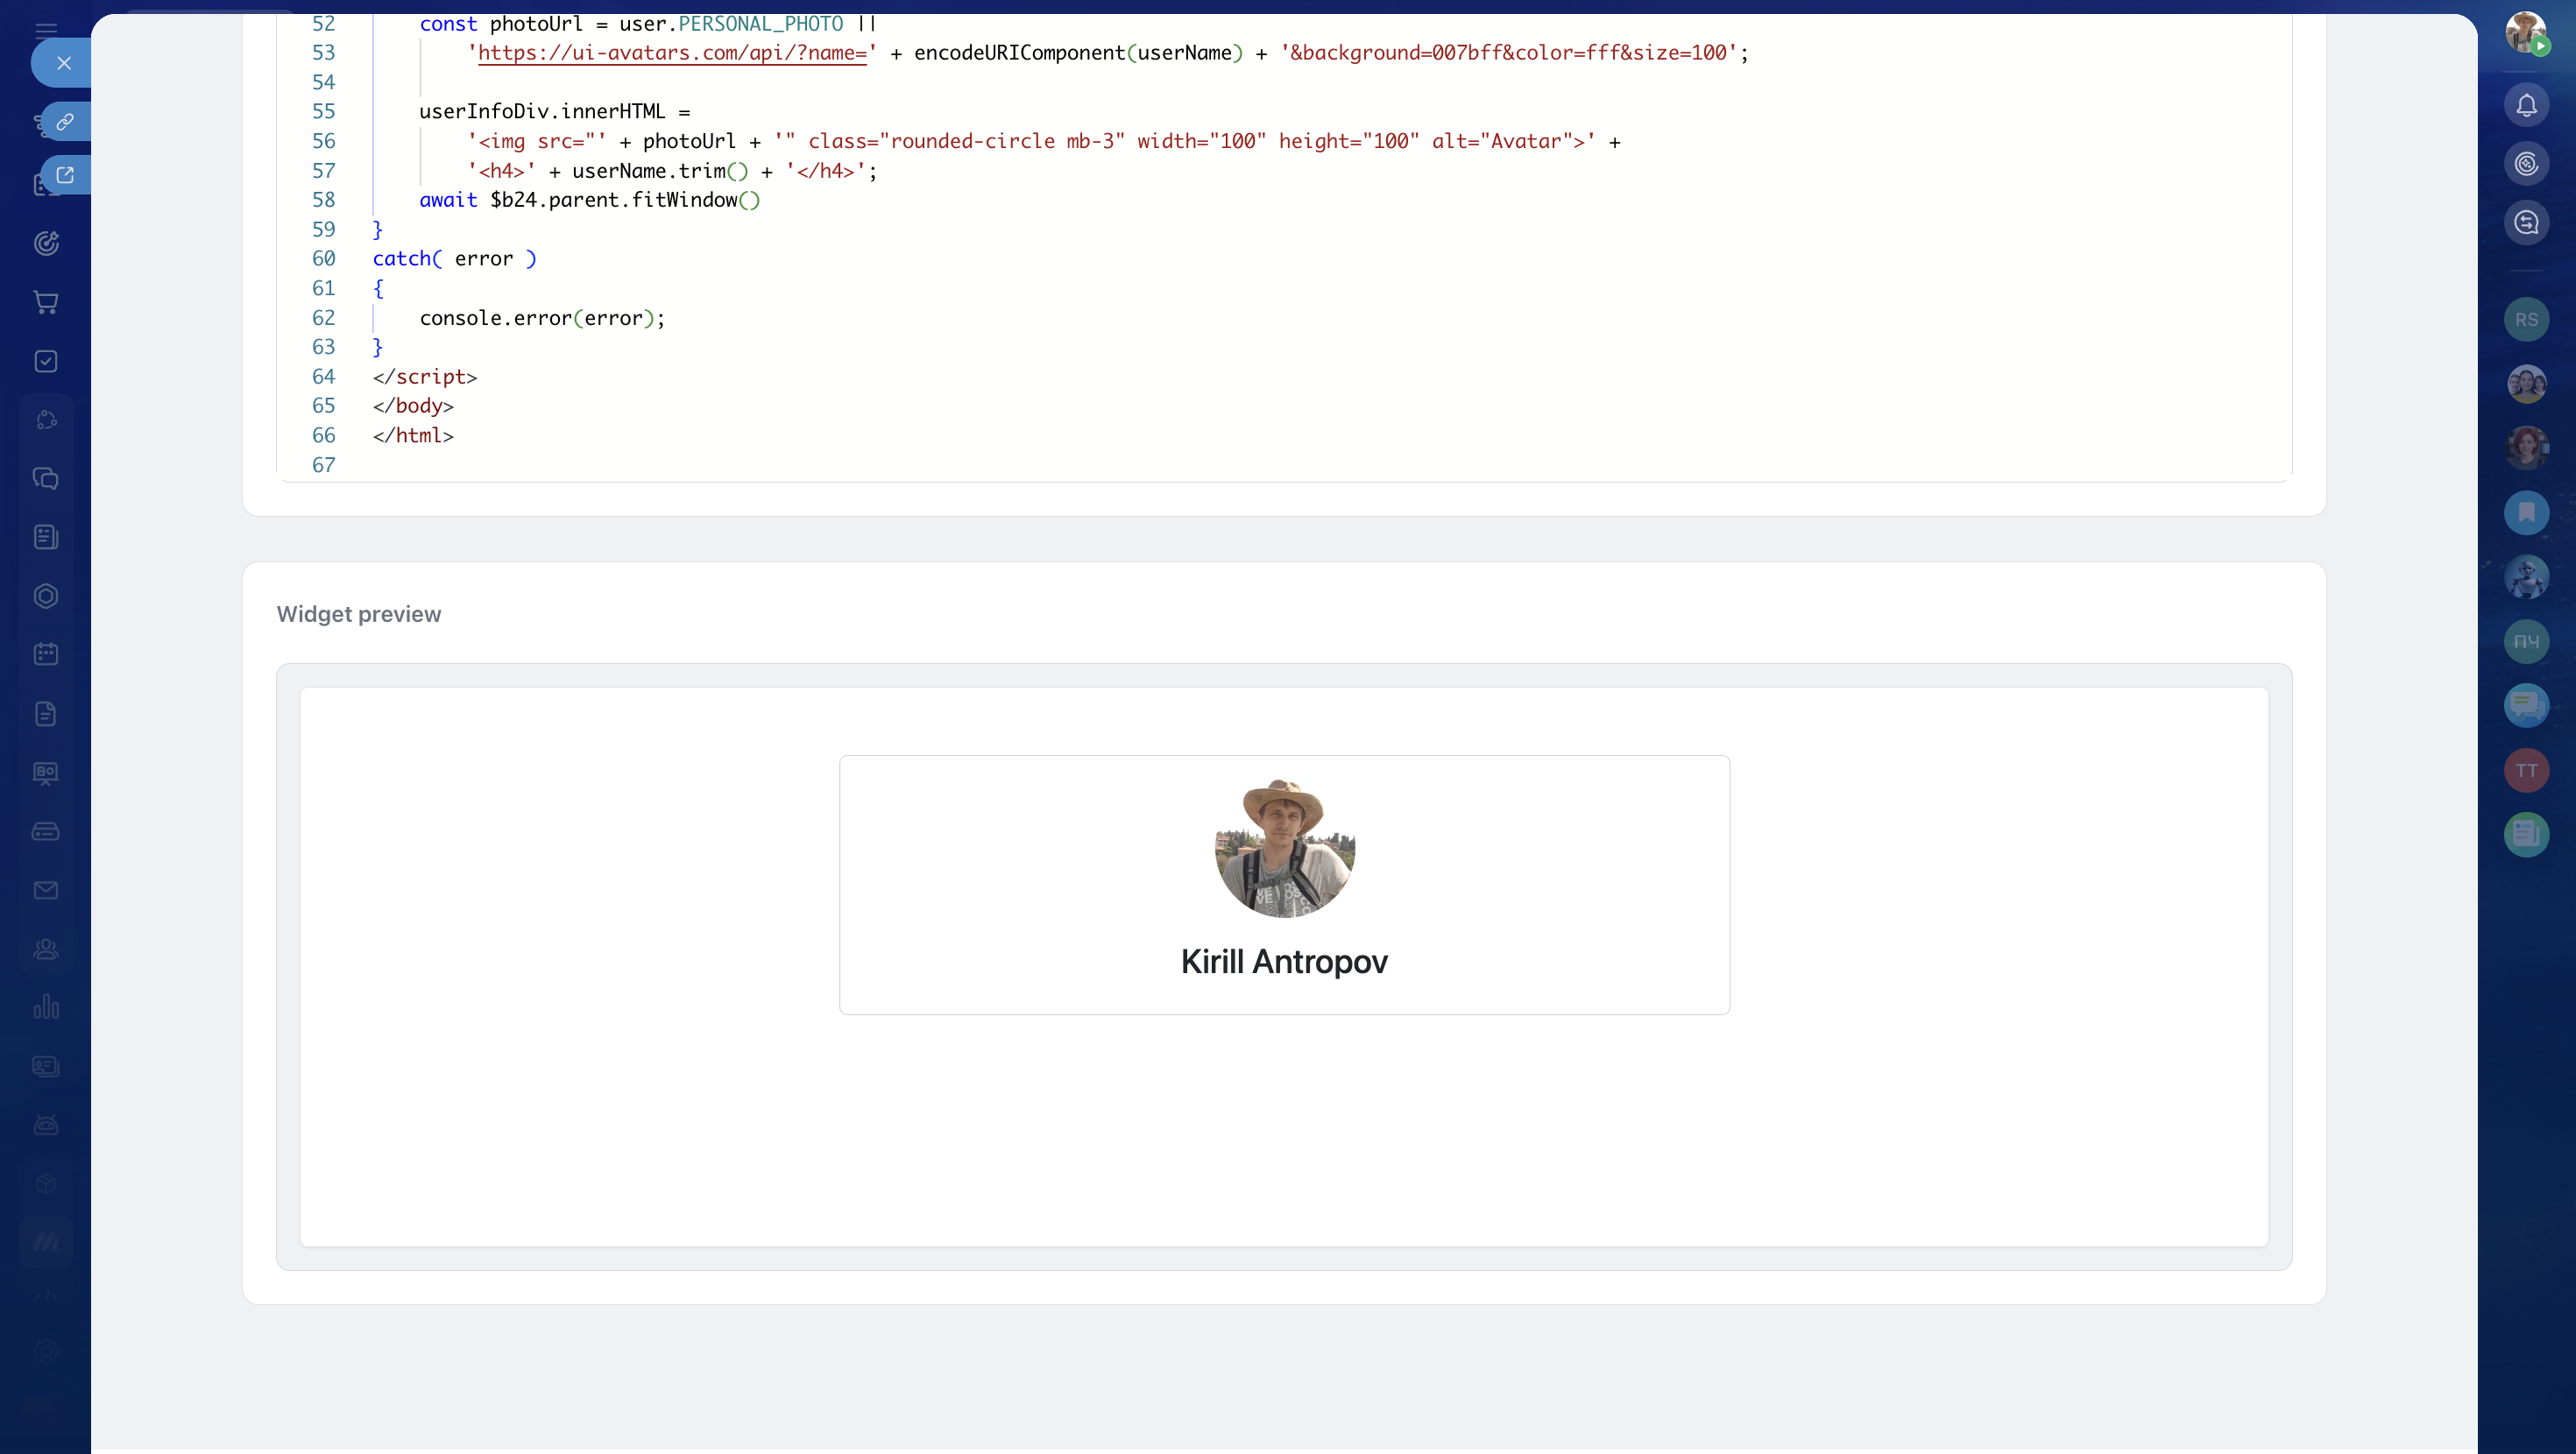Open the chat messenger icon in right bar
This screenshot has width=2576, height=1454.
coord(2526,222)
